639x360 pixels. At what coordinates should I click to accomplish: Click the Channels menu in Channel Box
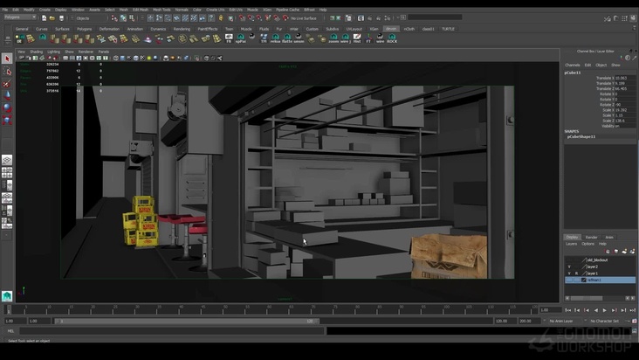[x=572, y=66]
